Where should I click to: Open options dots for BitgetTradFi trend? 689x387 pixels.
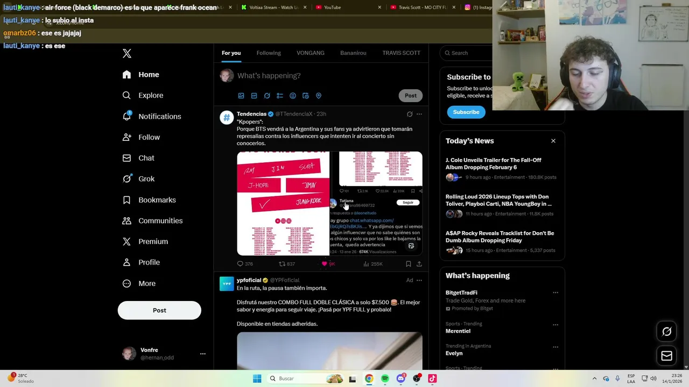click(x=556, y=293)
